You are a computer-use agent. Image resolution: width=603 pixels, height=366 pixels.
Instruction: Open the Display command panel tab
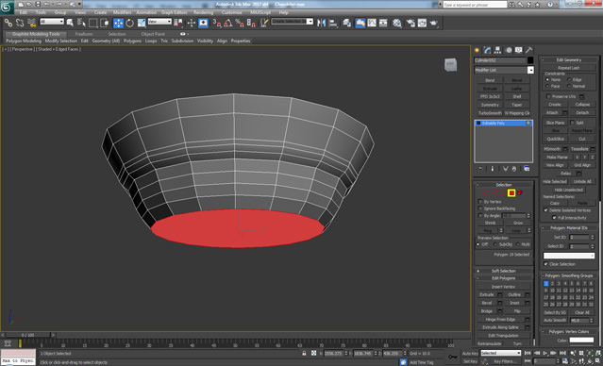[x=519, y=50]
